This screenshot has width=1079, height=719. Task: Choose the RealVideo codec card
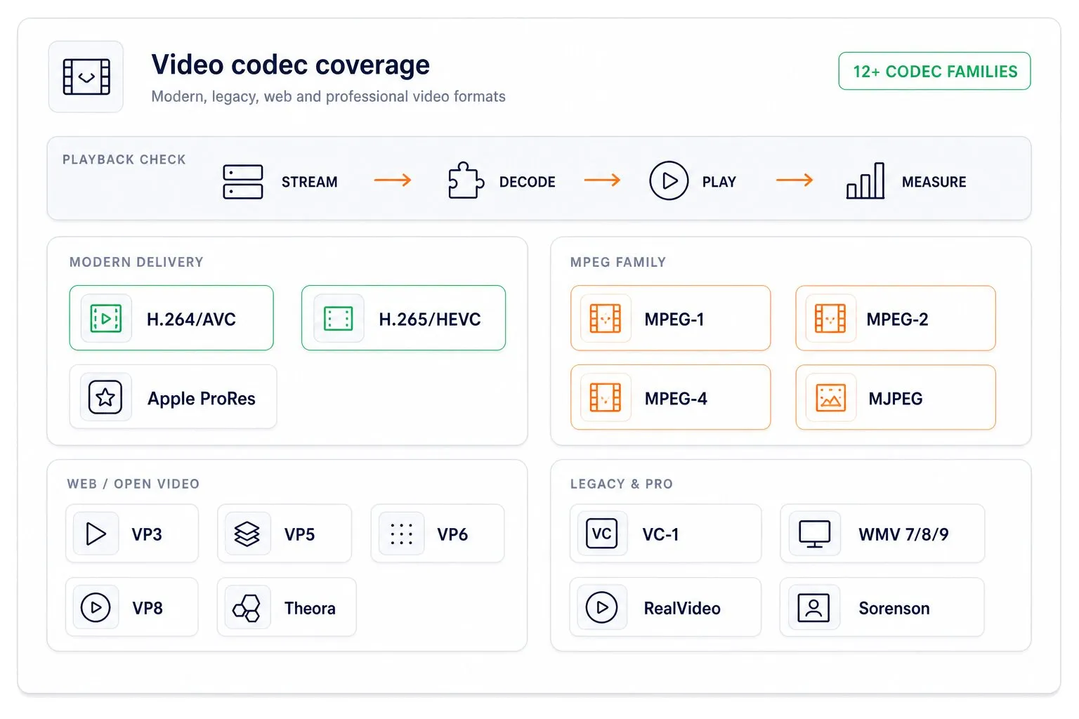point(665,607)
